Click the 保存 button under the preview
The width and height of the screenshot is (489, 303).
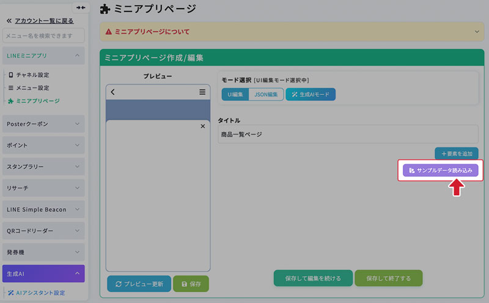coord(191,284)
